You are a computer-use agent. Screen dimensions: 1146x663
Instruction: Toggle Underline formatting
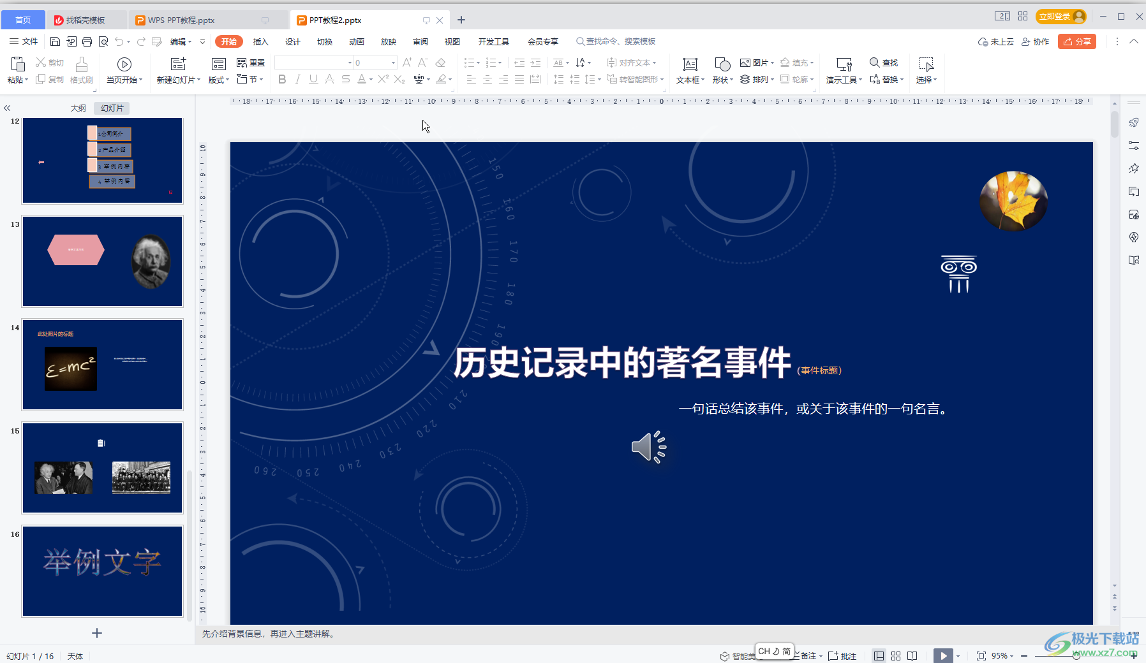[x=313, y=79]
